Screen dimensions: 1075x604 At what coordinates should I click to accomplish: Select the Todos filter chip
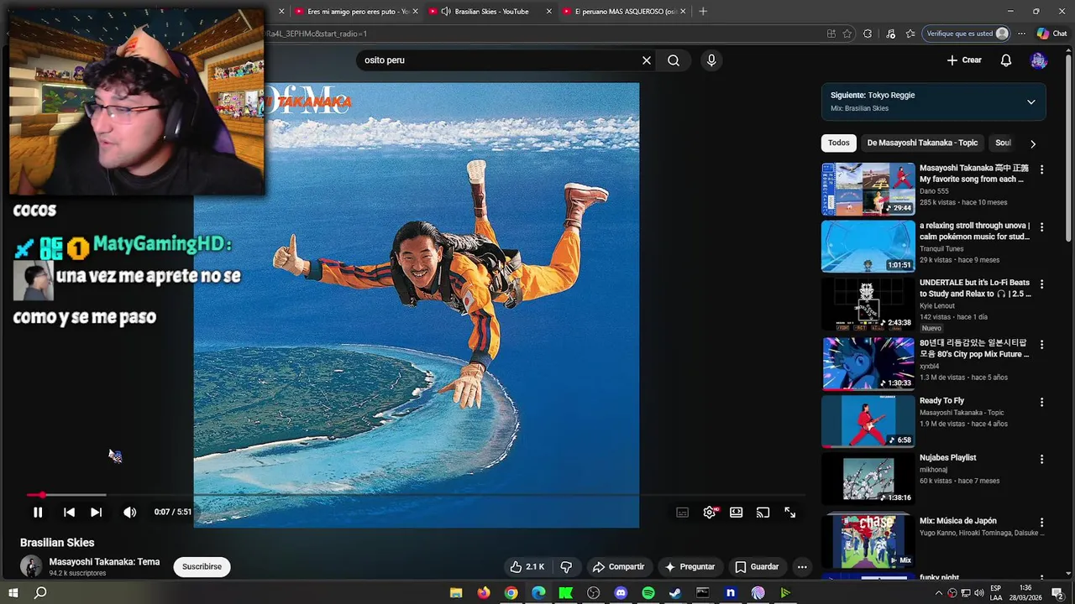pos(839,143)
